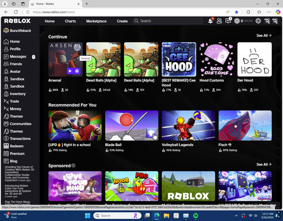Click the Roblox search field
This screenshot has height=221, width=283.
(x=168, y=21)
